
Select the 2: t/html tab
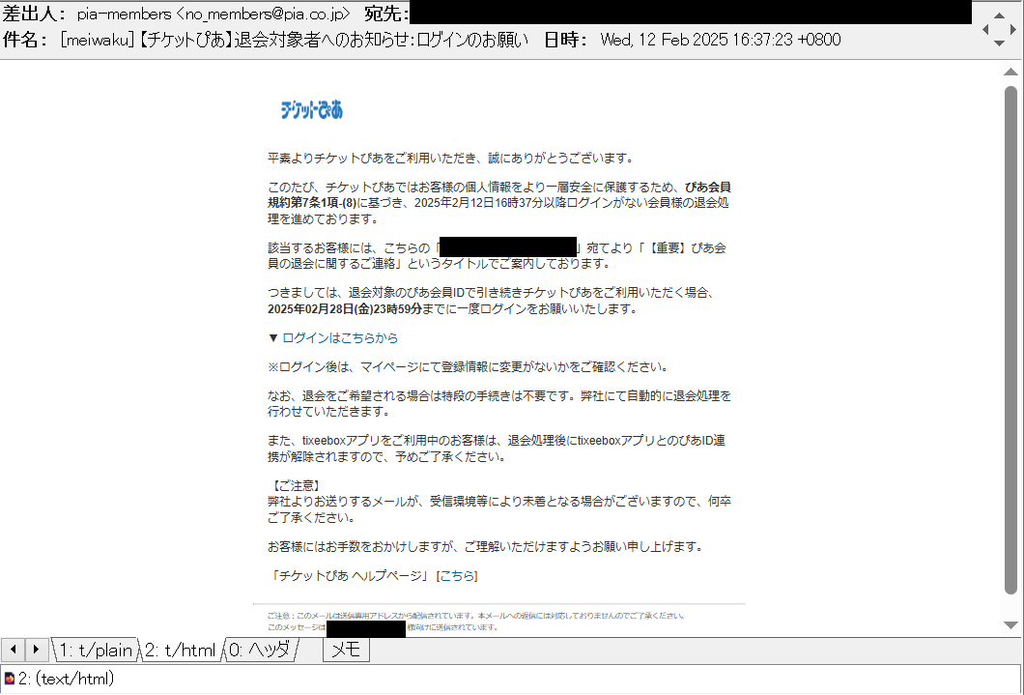(x=181, y=650)
